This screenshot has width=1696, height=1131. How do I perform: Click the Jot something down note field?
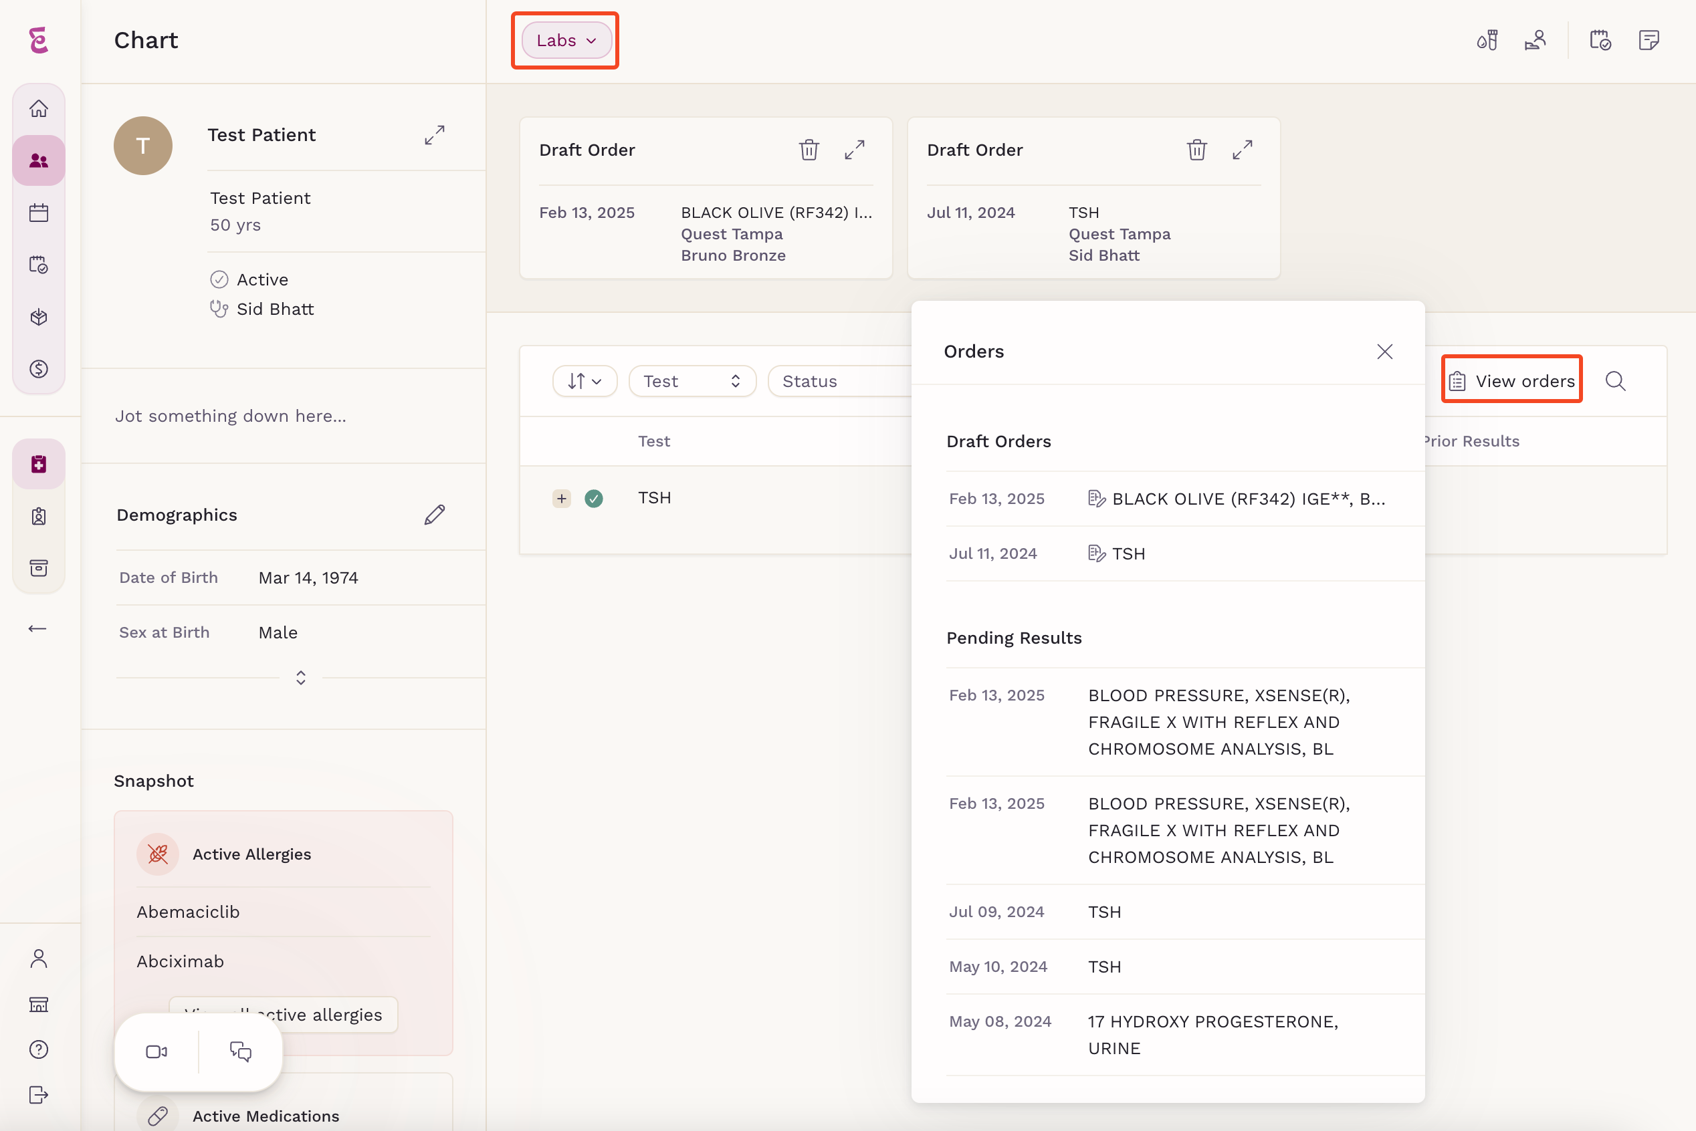tap(231, 416)
